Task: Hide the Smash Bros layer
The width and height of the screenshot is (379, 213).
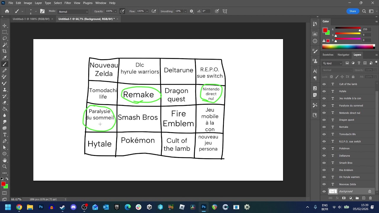Action: pyautogui.click(x=324, y=163)
